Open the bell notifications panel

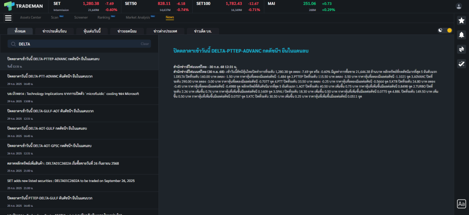click(x=461, y=35)
